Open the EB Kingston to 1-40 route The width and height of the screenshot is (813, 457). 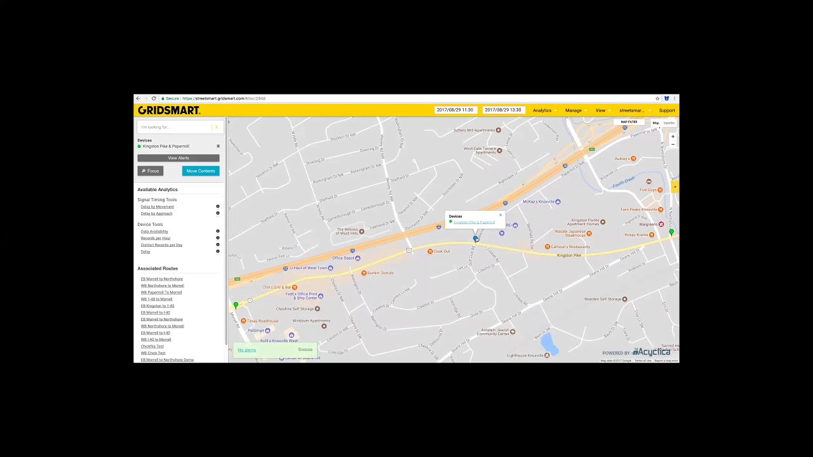click(158, 306)
